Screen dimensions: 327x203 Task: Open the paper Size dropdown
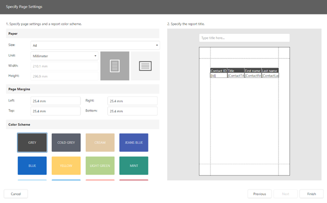pos(95,45)
